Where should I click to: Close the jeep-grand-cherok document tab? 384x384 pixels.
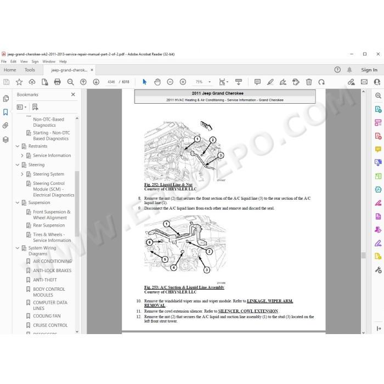click(92, 70)
